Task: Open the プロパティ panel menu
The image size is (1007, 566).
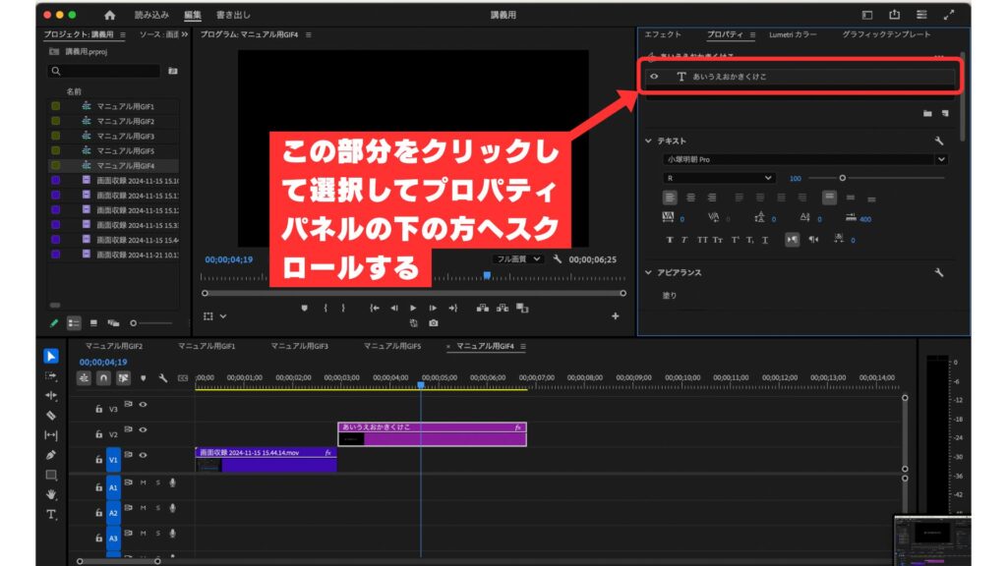Action: [752, 34]
